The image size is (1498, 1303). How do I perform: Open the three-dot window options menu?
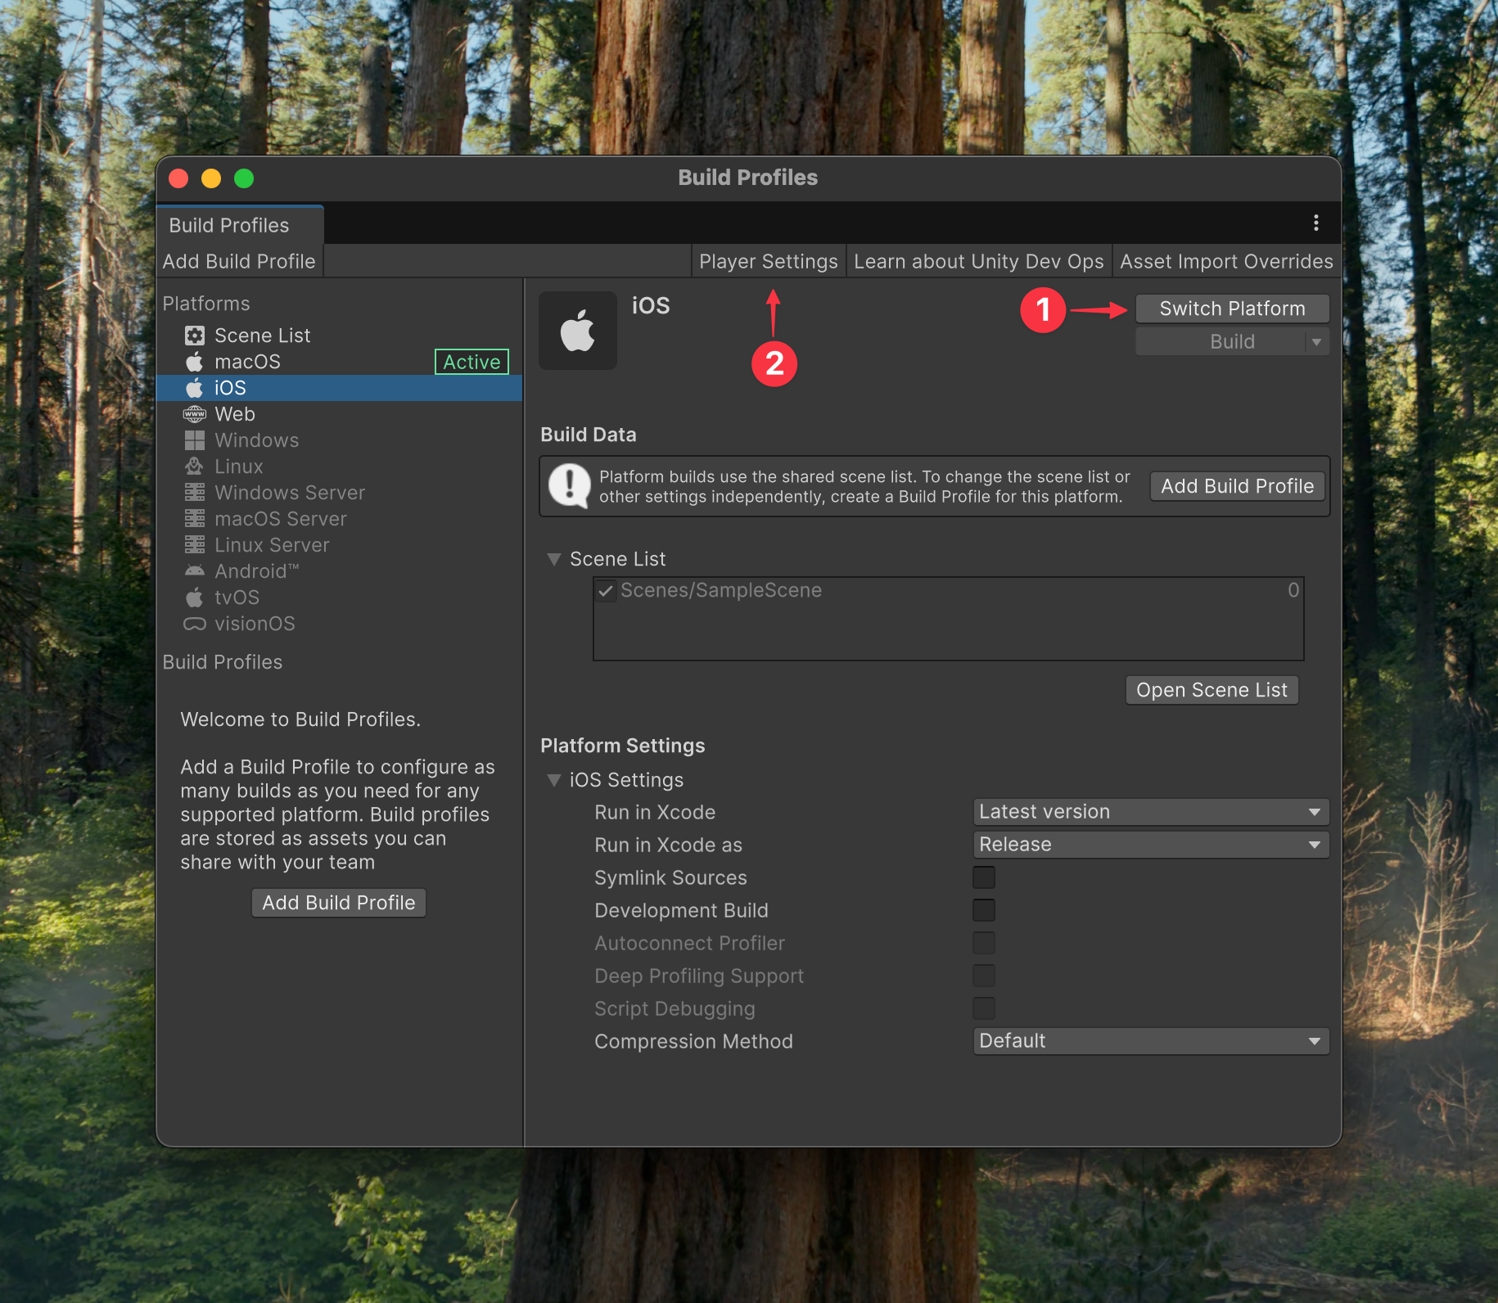(x=1316, y=223)
